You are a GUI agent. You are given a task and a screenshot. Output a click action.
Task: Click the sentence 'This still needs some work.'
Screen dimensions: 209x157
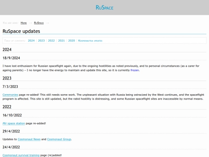click(58, 95)
